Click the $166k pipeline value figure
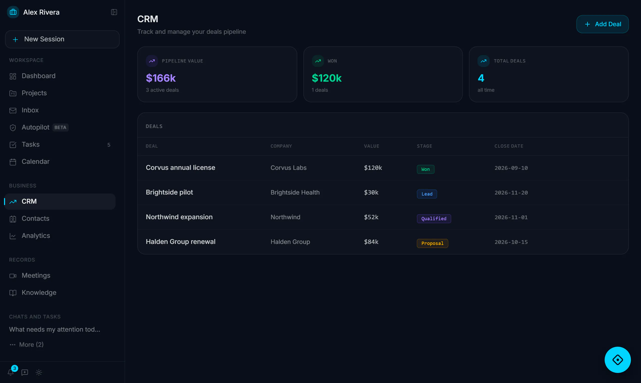Viewport: 641px width, 383px height. pyautogui.click(x=161, y=78)
